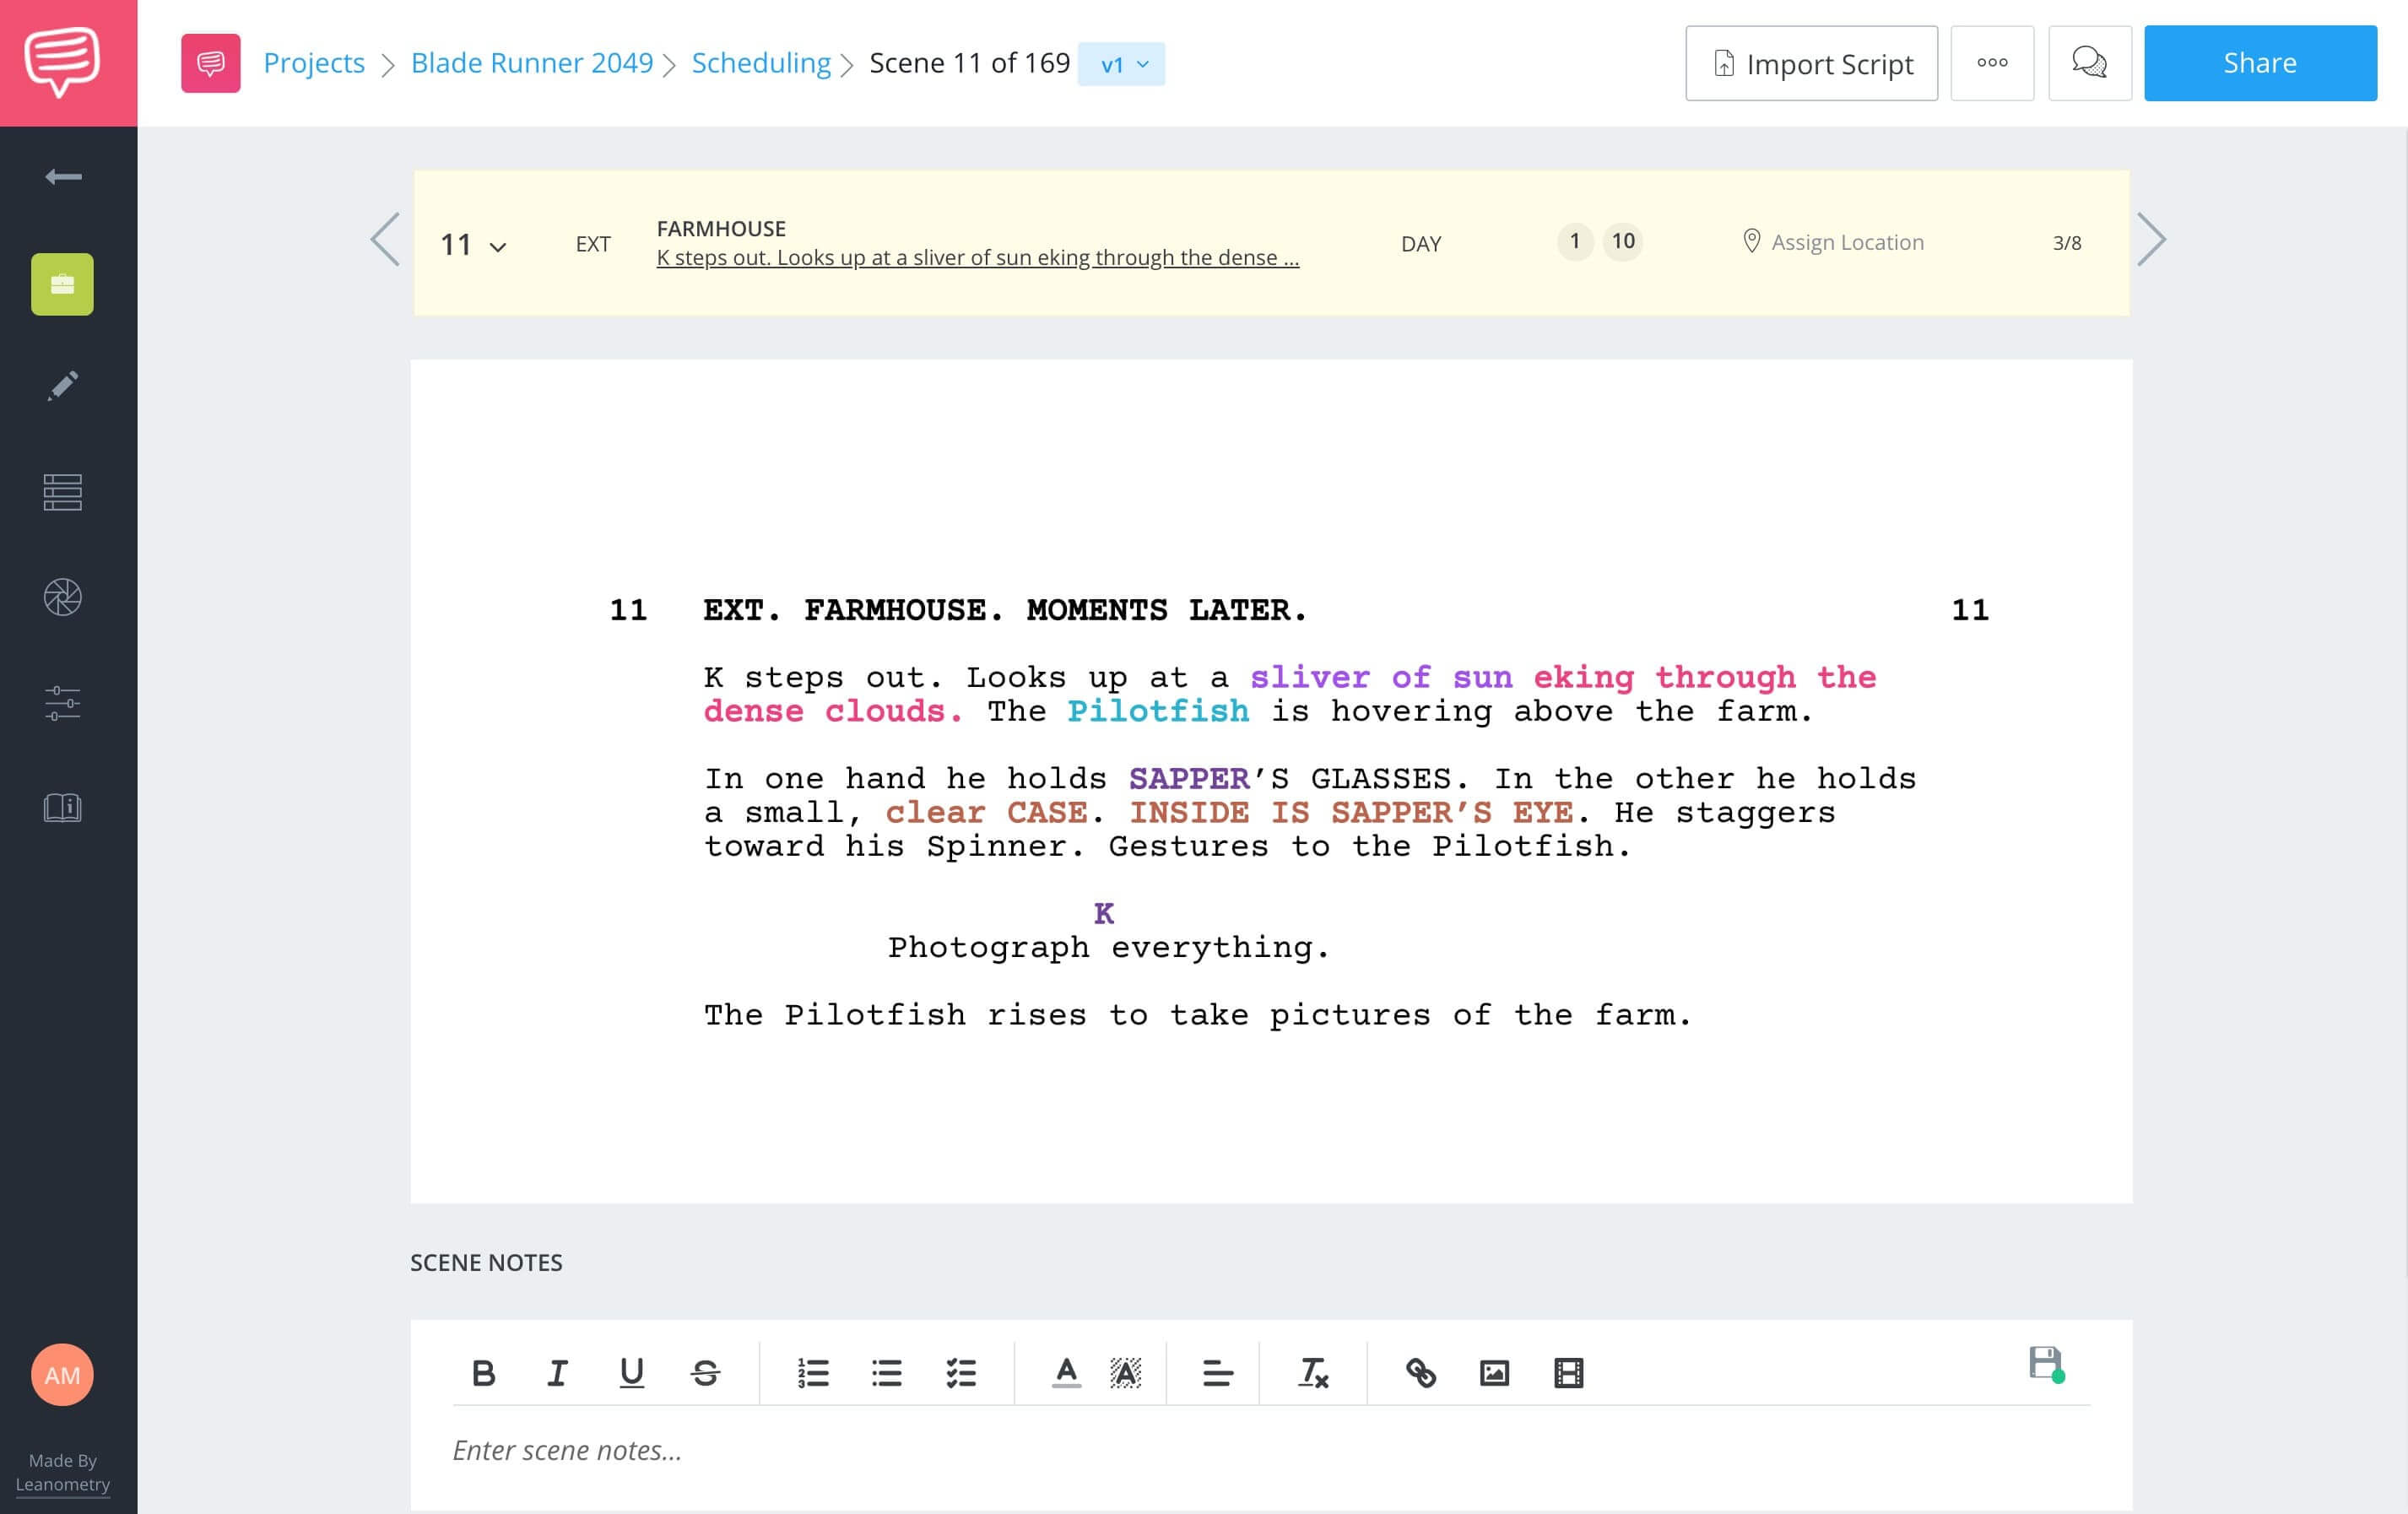Go back using the sidebar arrow
The image size is (2408, 1514).
[x=63, y=177]
